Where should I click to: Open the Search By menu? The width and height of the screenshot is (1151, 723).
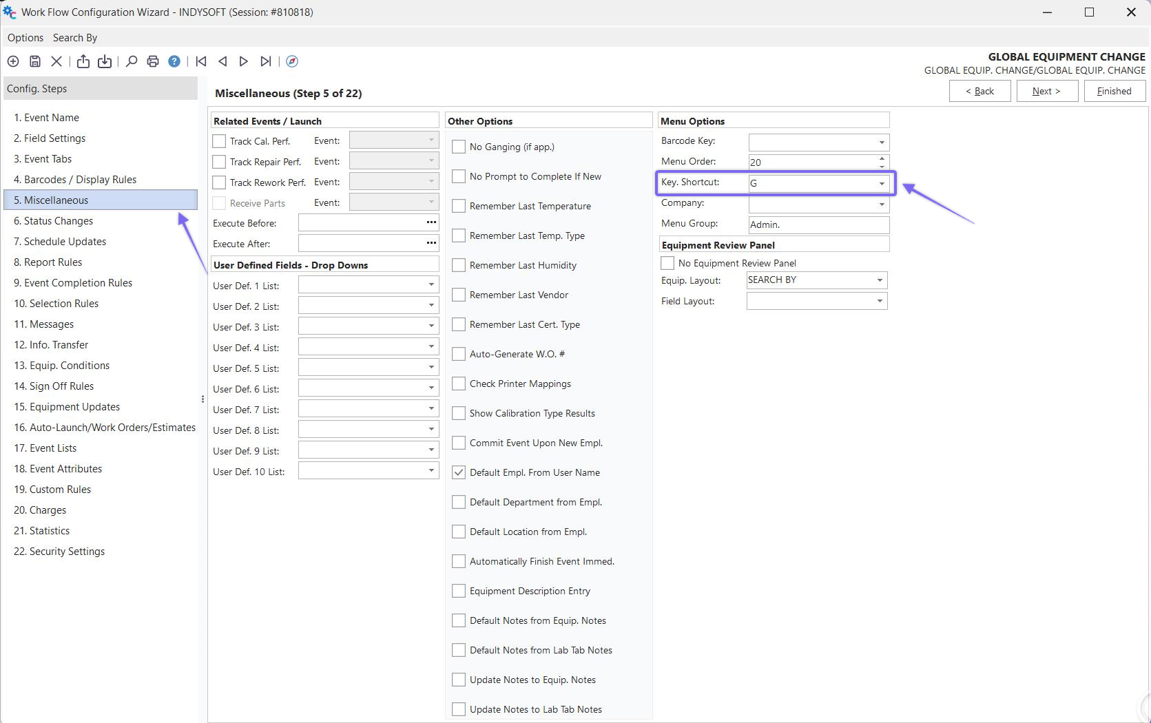(75, 38)
